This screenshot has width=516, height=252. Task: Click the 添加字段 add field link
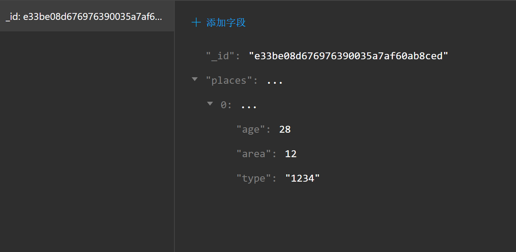tap(226, 23)
